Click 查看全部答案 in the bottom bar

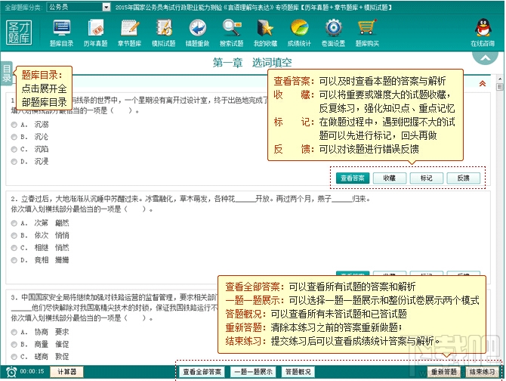[x=202, y=372]
